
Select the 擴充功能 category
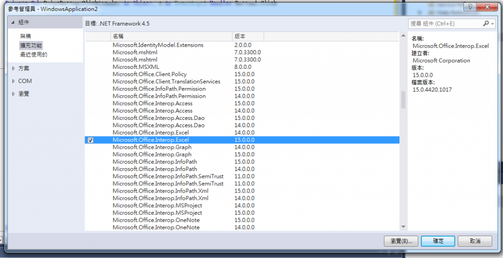click(31, 45)
